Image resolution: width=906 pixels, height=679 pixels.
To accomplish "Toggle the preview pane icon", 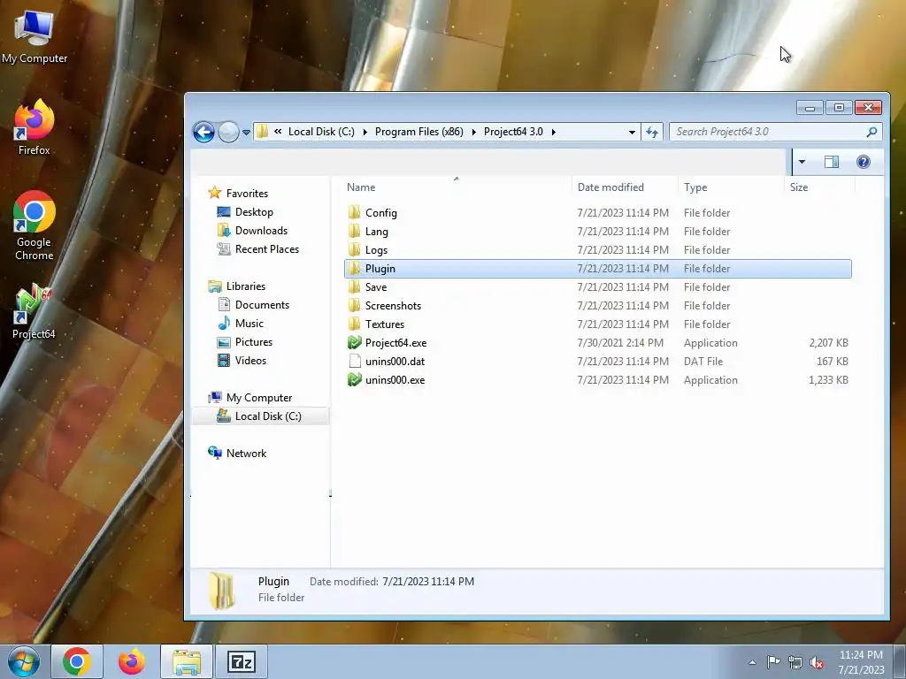I will [832, 162].
